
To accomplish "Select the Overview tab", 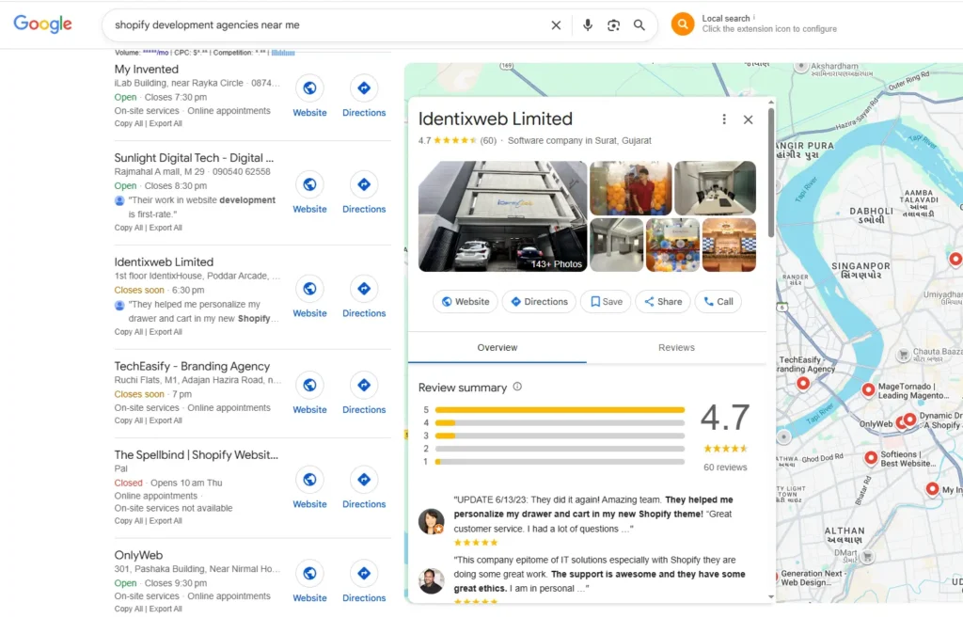I will pyautogui.click(x=497, y=347).
